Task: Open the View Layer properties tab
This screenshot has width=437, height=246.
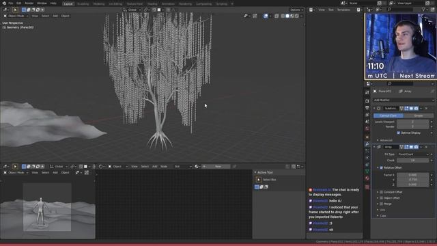Action: (x=367, y=115)
